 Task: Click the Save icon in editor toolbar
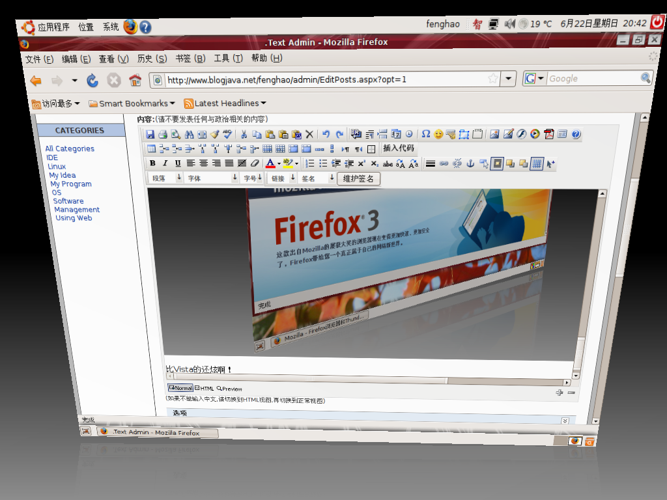coord(150,134)
